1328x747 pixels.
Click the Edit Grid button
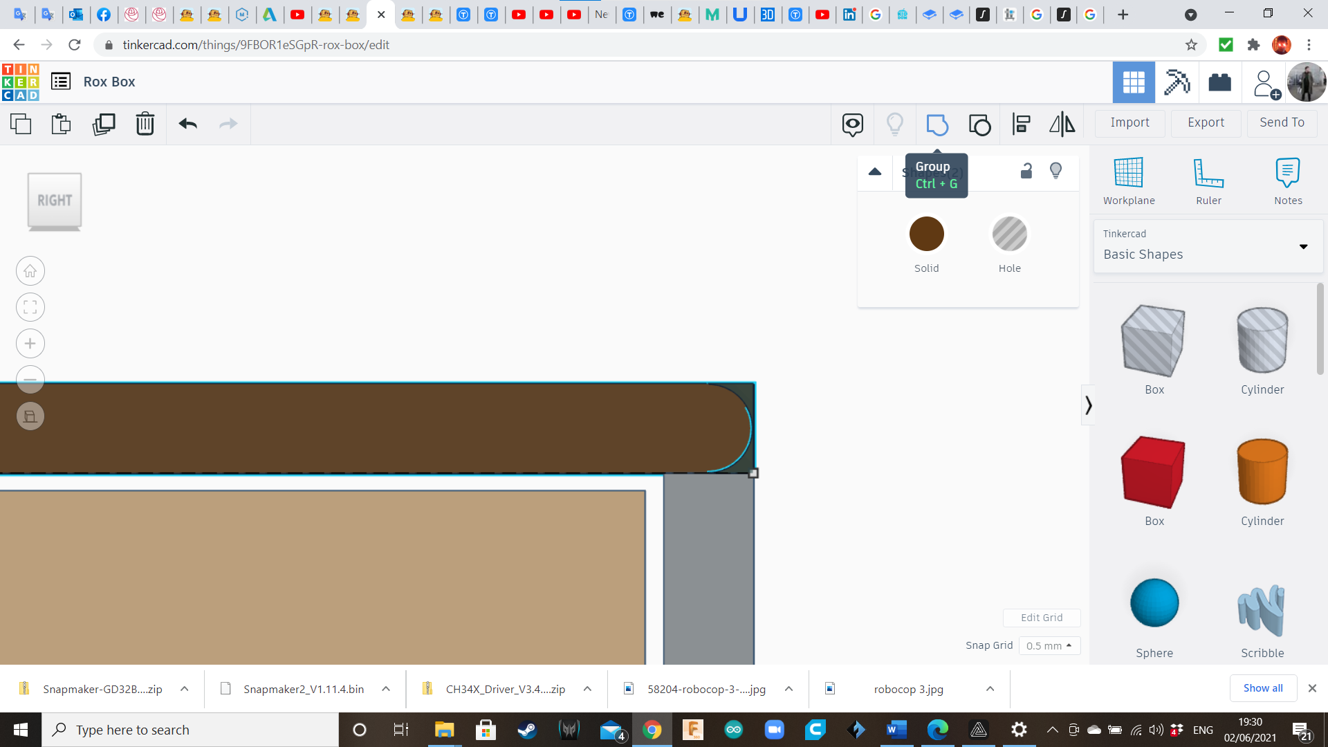click(x=1042, y=618)
